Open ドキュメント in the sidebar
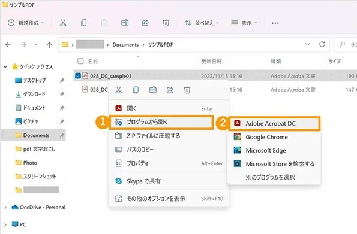Screen dimensions: 357x234 (34, 108)
